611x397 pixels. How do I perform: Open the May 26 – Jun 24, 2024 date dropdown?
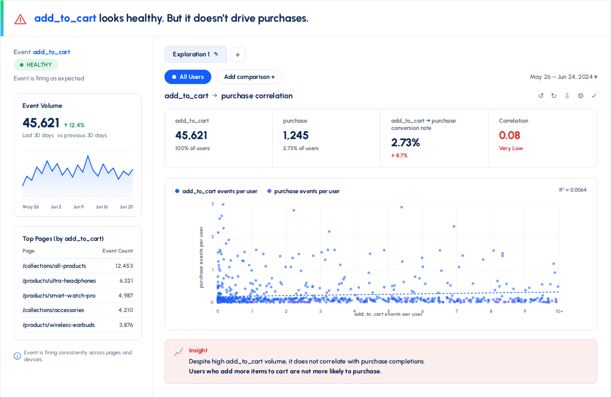click(563, 77)
